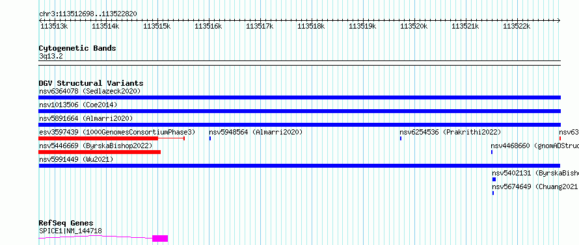Click the nsv5948564 small blue marker
579x245 pixels.
coord(209,138)
